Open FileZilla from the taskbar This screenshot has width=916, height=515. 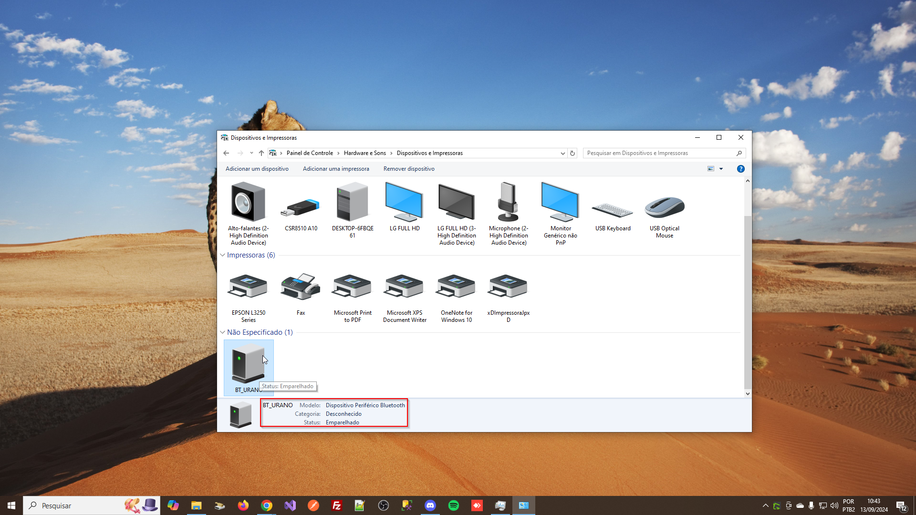[336, 505]
